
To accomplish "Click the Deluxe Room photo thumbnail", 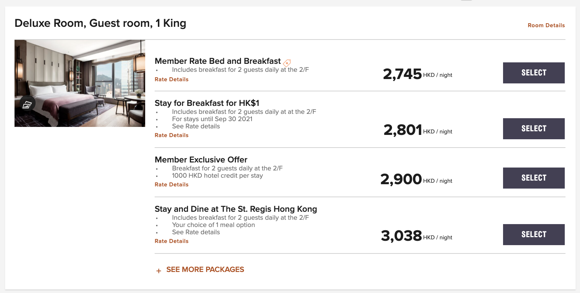I will [x=80, y=83].
